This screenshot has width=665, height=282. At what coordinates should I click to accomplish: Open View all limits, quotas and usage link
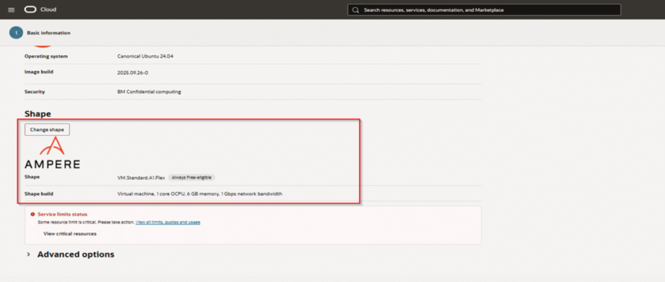click(168, 222)
